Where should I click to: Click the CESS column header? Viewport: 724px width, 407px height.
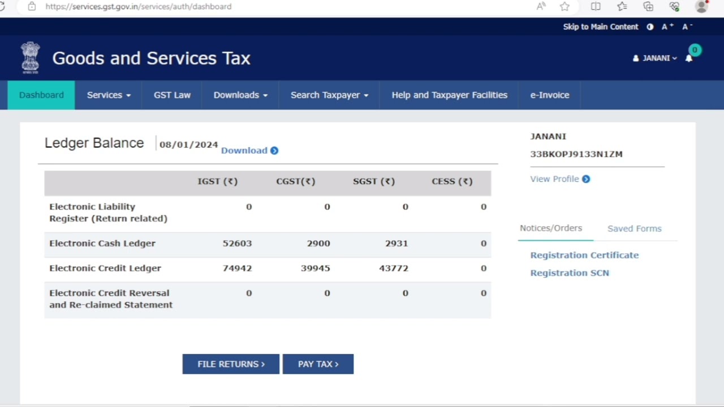click(x=452, y=181)
